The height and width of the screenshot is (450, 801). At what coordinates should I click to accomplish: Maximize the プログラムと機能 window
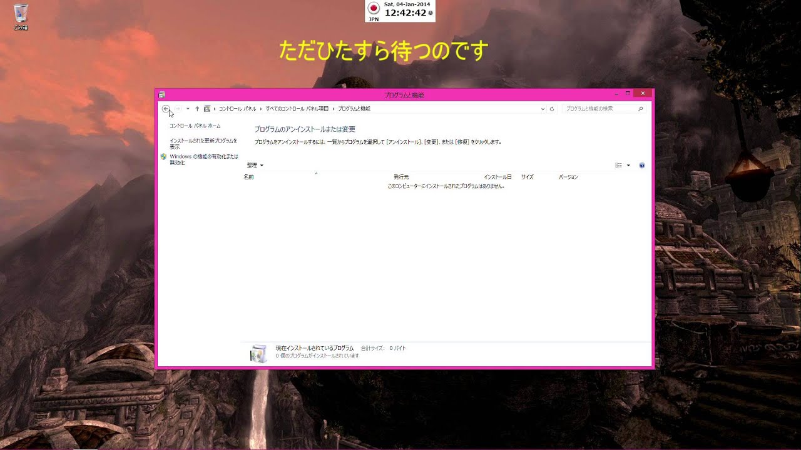click(628, 94)
